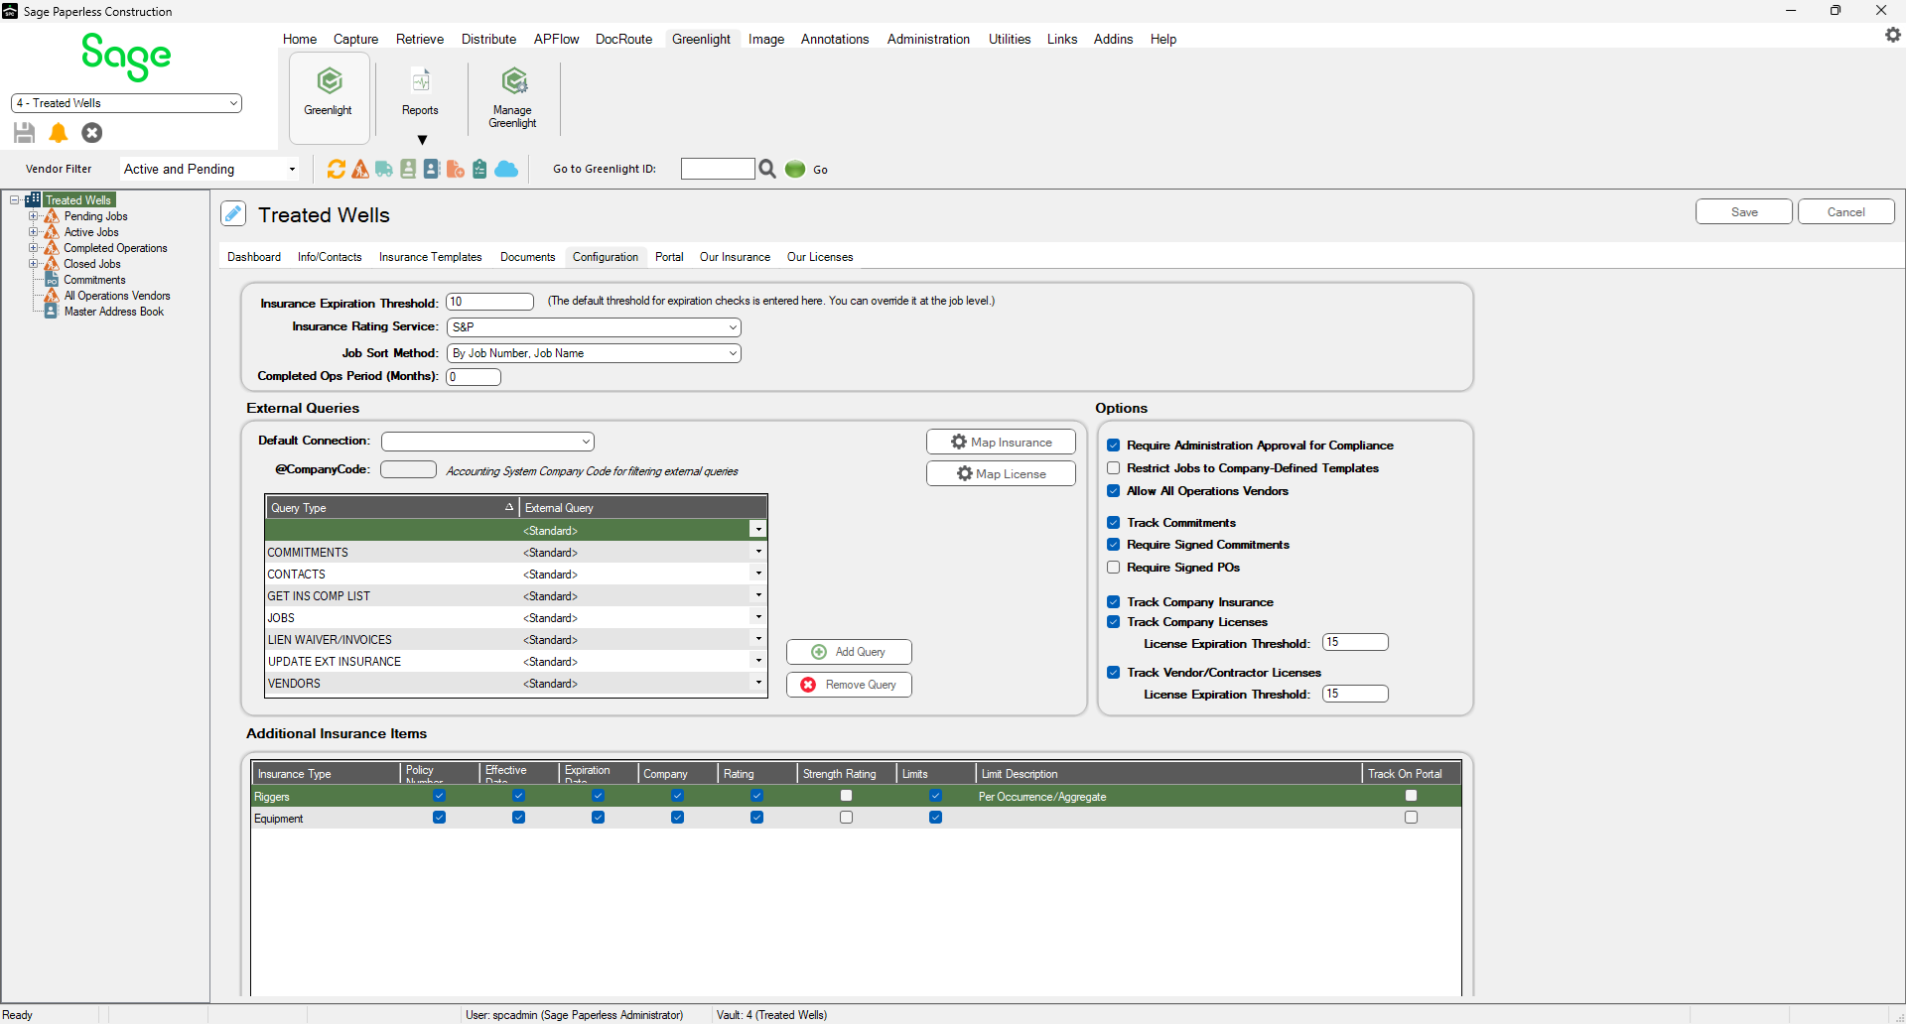The height and width of the screenshot is (1024, 1906).
Task: Click the Add Query button
Action: [849, 652]
